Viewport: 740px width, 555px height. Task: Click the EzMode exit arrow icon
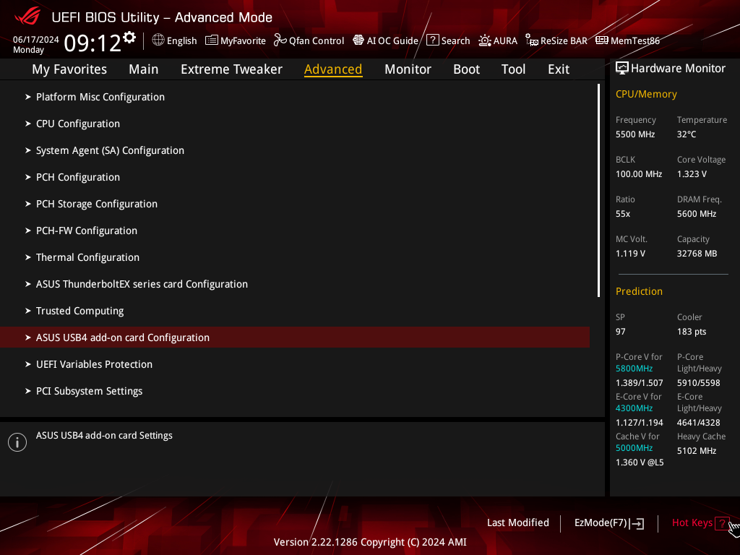(x=637, y=523)
